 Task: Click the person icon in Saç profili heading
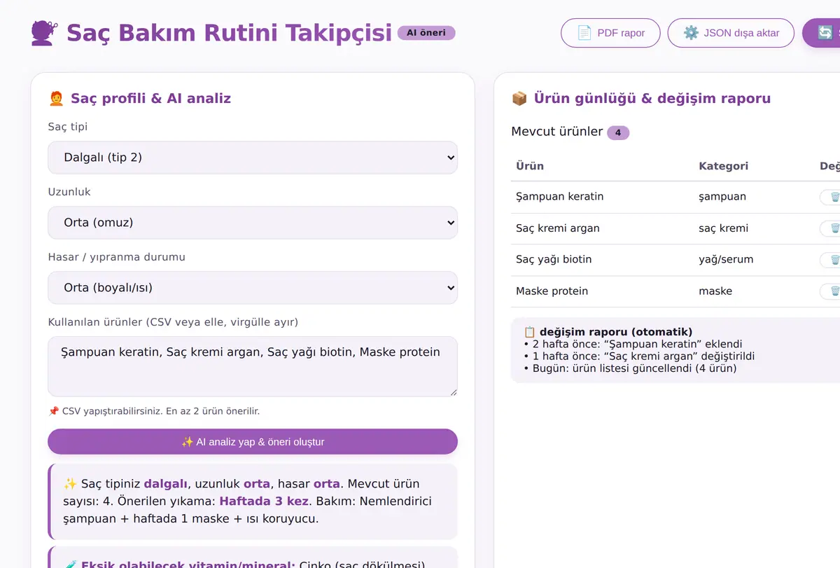click(x=57, y=99)
